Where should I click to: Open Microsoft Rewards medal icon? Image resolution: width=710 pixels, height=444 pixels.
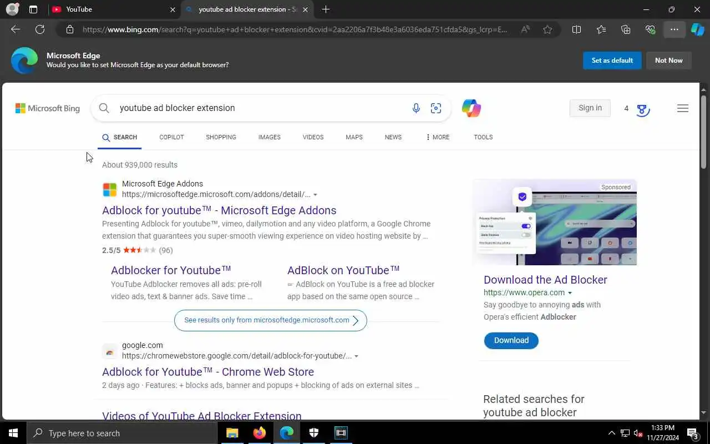[x=643, y=109]
